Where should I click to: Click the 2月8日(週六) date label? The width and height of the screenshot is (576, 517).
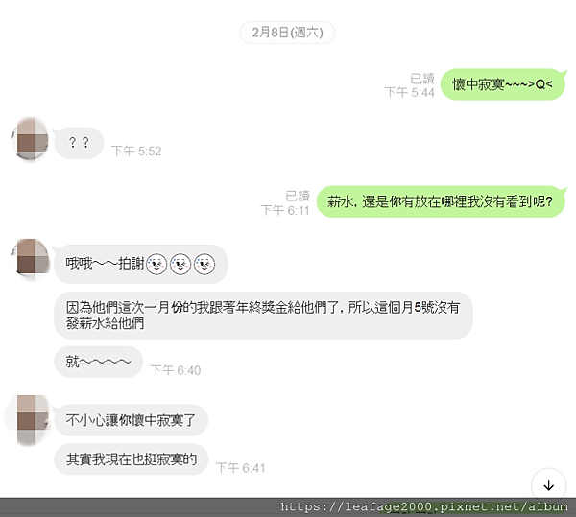pyautogui.click(x=287, y=33)
